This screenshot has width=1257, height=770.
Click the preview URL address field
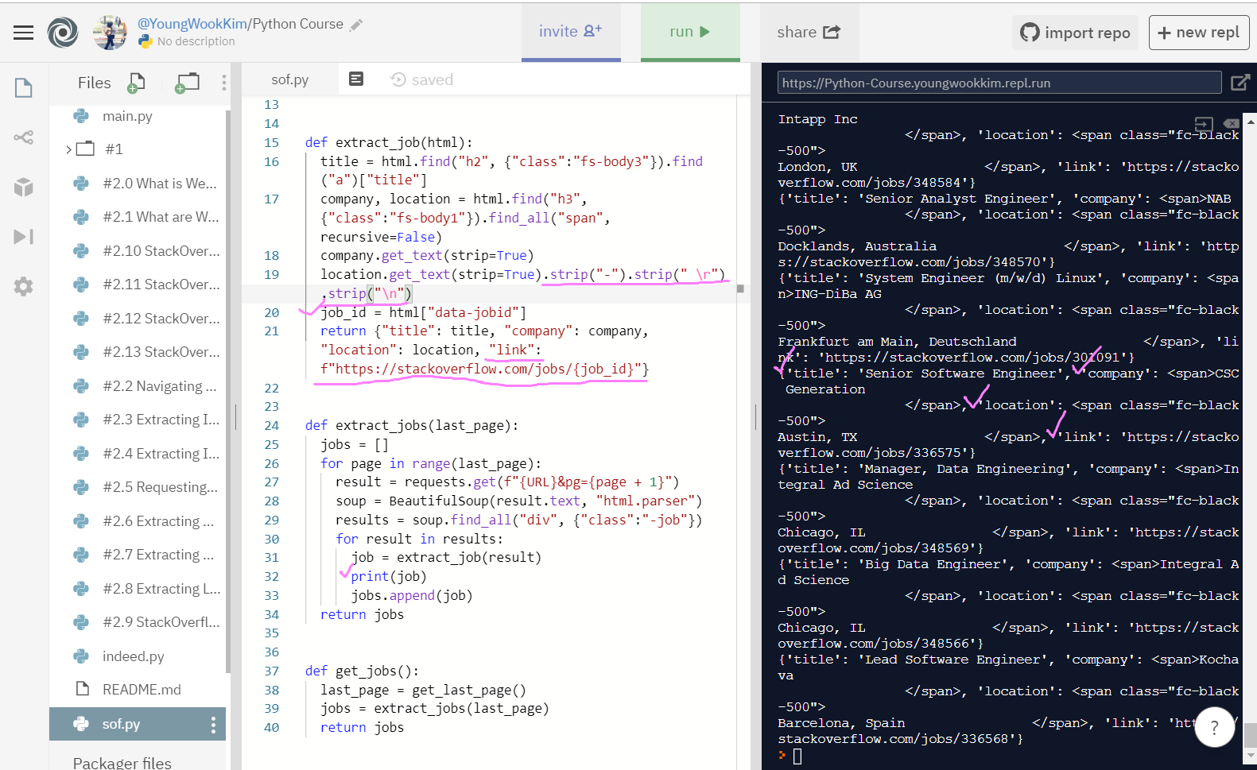(x=999, y=83)
